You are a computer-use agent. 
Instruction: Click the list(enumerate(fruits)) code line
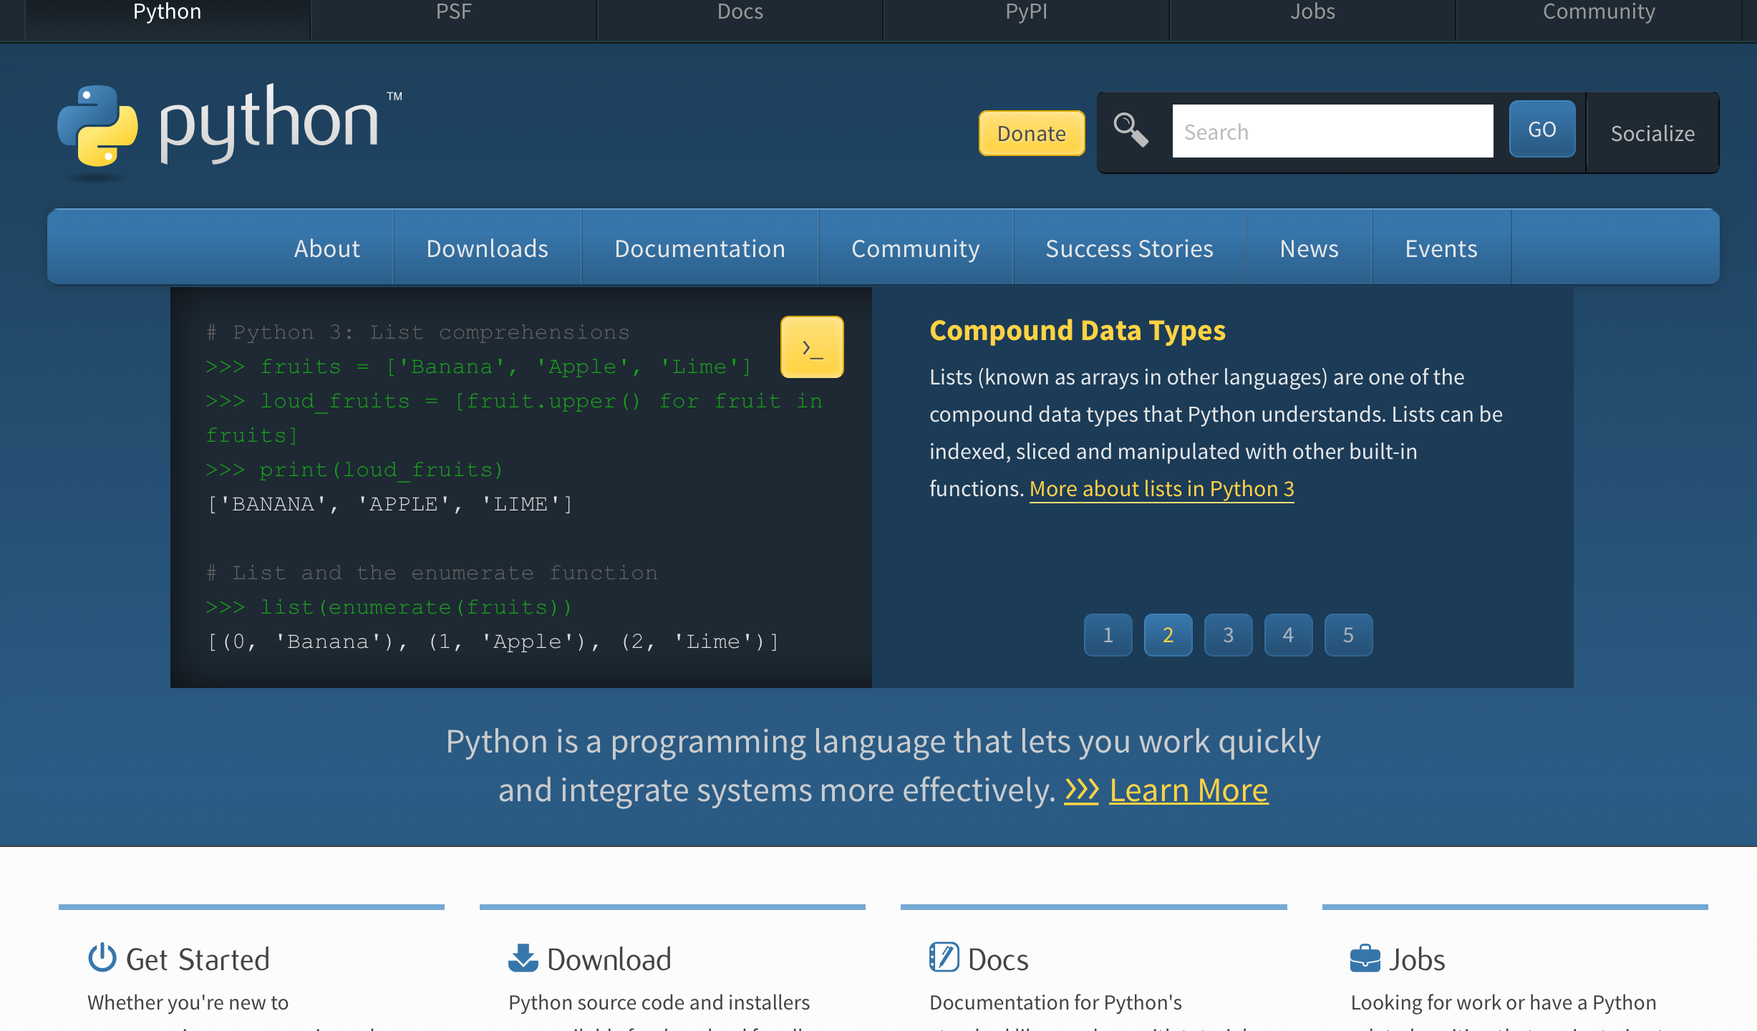pyautogui.click(x=389, y=607)
